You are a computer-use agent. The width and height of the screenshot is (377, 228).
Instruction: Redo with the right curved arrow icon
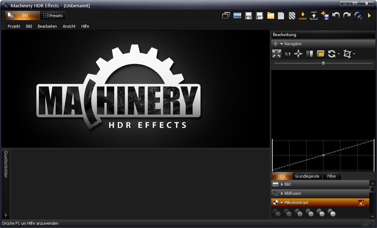[x=347, y=16]
